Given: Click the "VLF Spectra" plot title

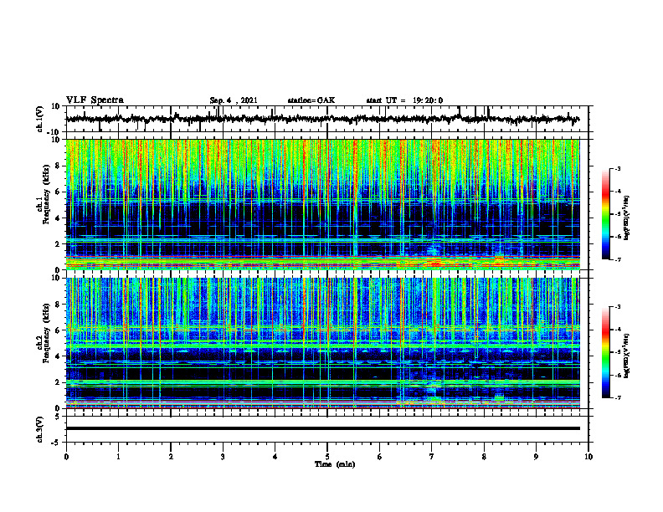Looking at the screenshot, I should tap(95, 100).
